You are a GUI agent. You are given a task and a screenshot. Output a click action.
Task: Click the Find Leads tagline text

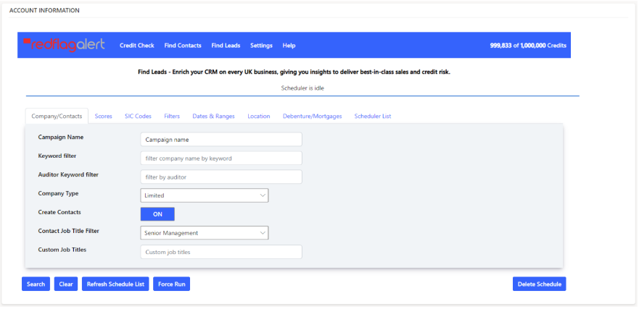click(x=294, y=72)
